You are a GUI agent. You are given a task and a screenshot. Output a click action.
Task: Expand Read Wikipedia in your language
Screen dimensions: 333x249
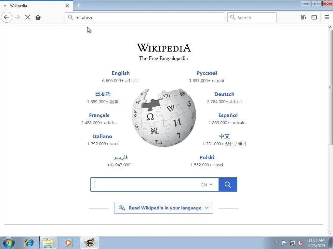pos(164,208)
